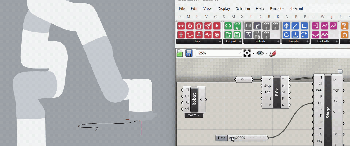The height and width of the screenshot is (146, 350).
Task: Click the magenta smooth-curve icon in Toolpath
Action: point(316,35)
